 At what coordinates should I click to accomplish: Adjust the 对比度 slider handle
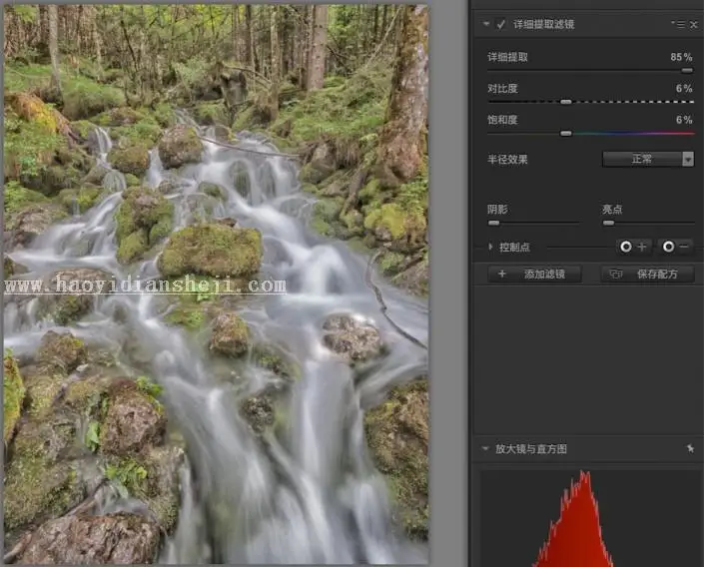pos(566,102)
